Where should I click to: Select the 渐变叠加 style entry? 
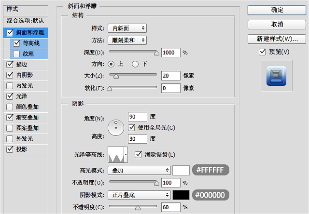[27, 117]
